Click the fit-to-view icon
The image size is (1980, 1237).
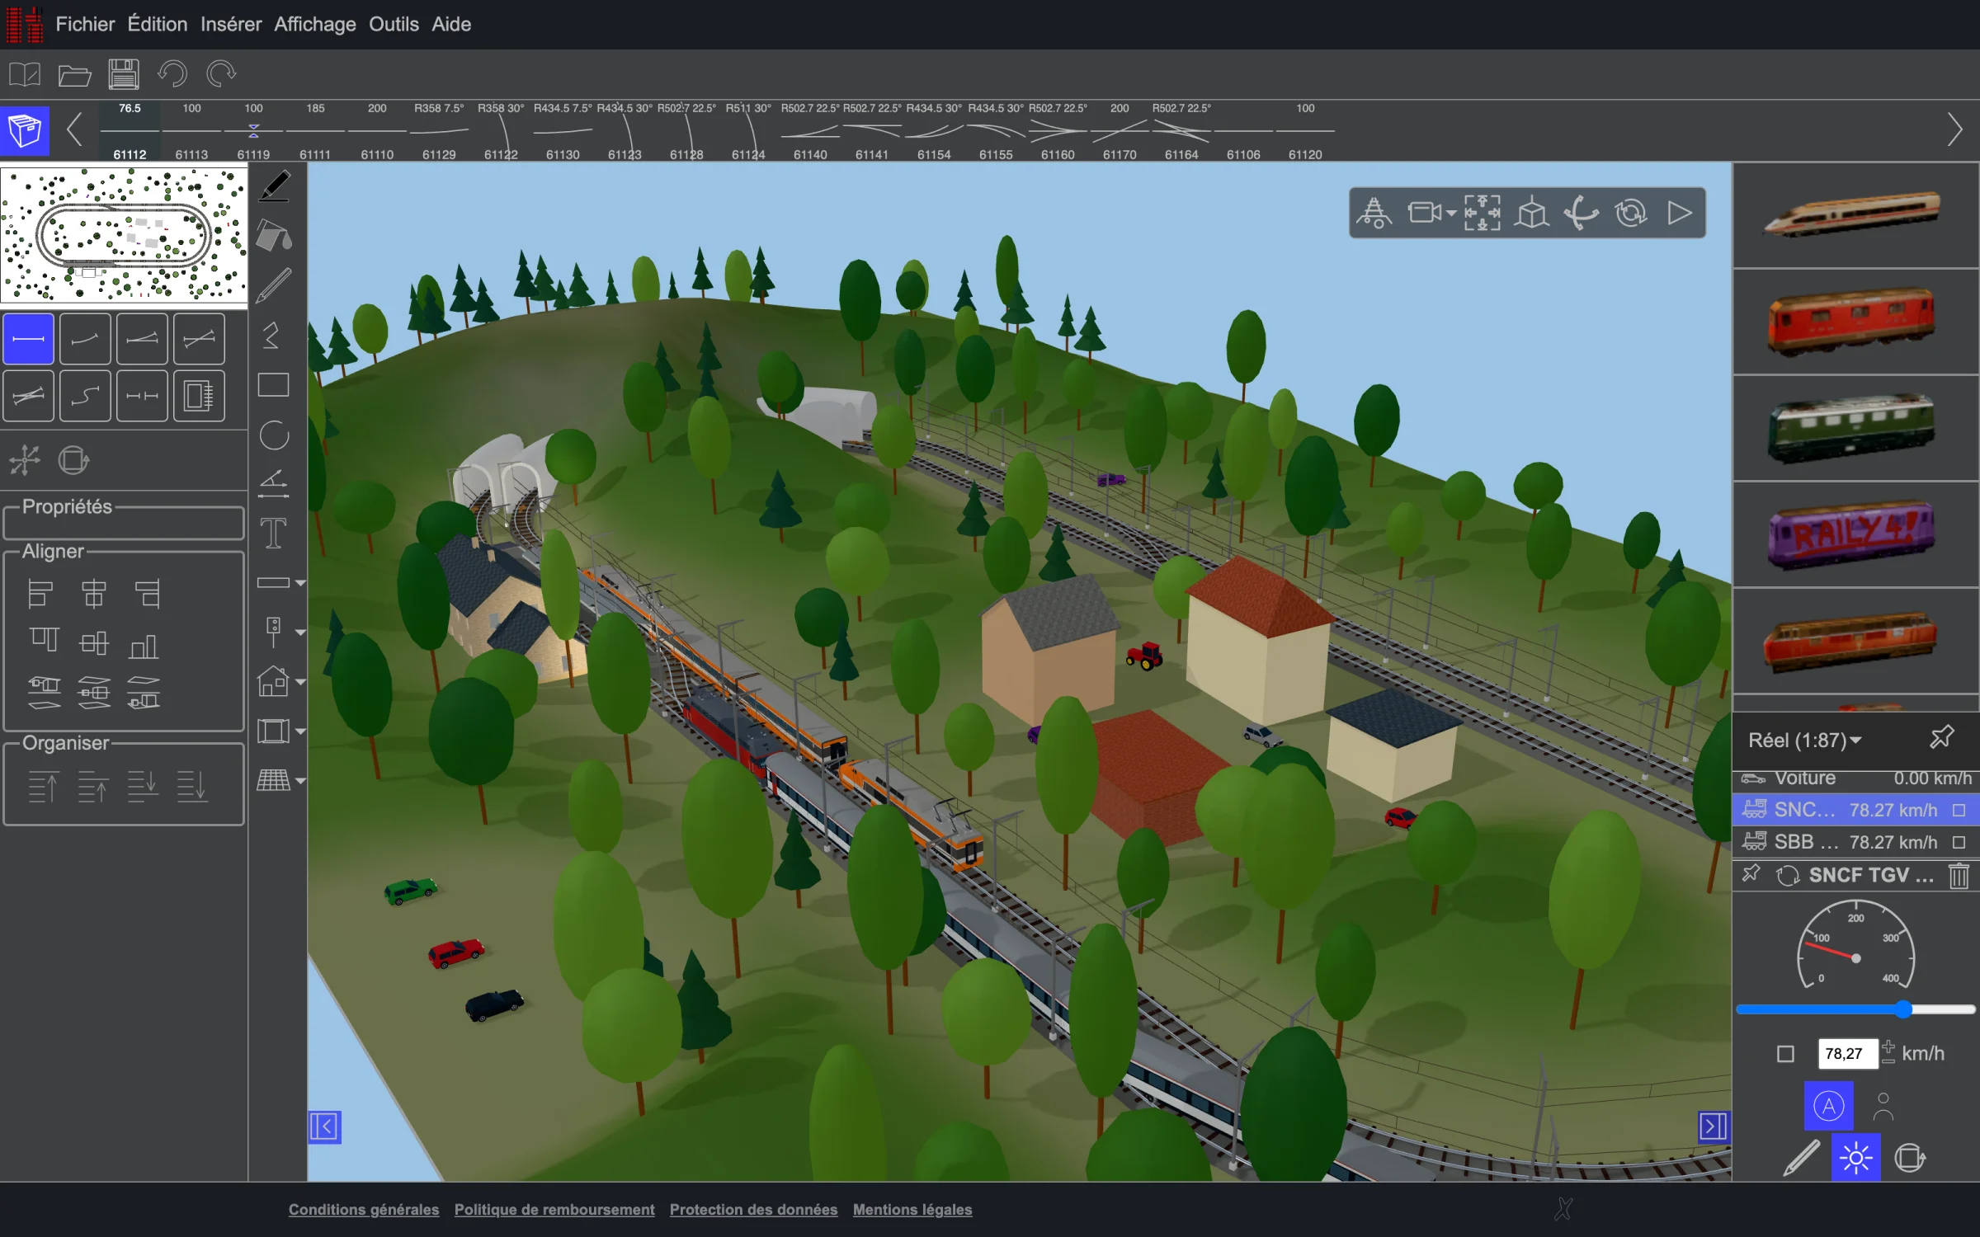(x=1482, y=213)
